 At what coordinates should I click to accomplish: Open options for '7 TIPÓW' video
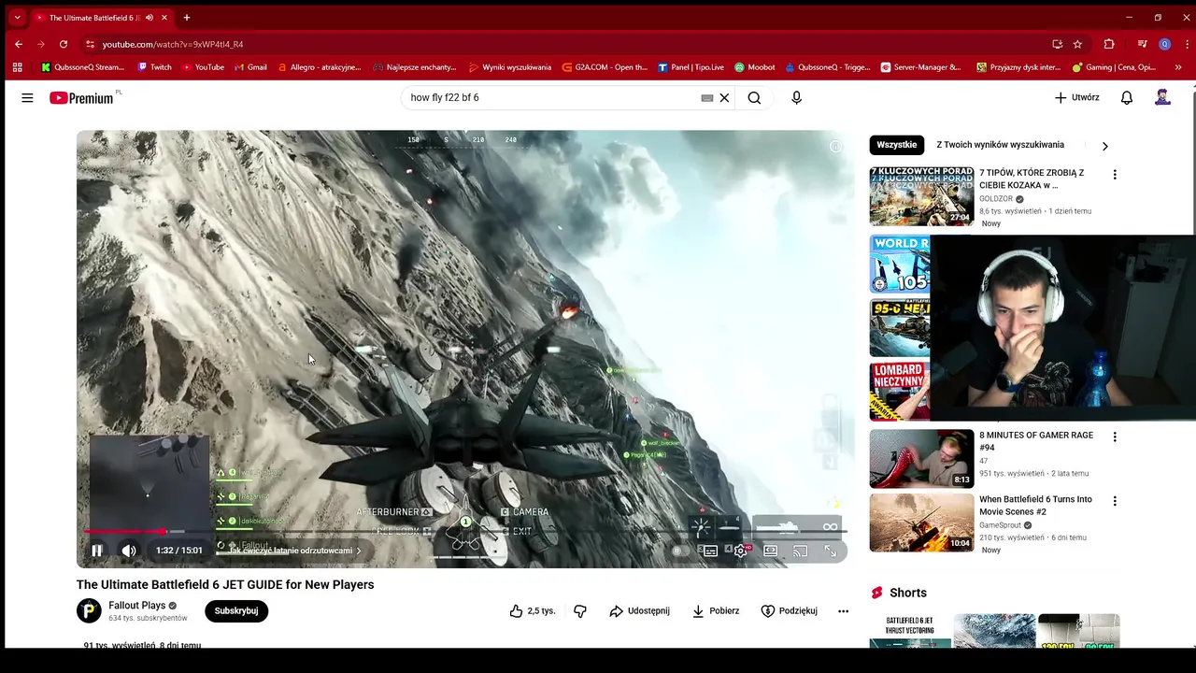[x=1114, y=175]
